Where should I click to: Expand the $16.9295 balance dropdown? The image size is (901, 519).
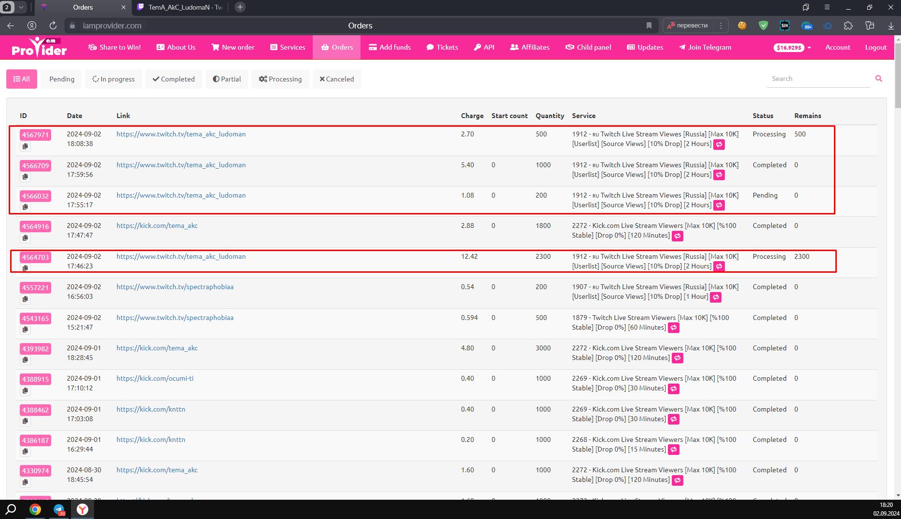click(x=792, y=47)
